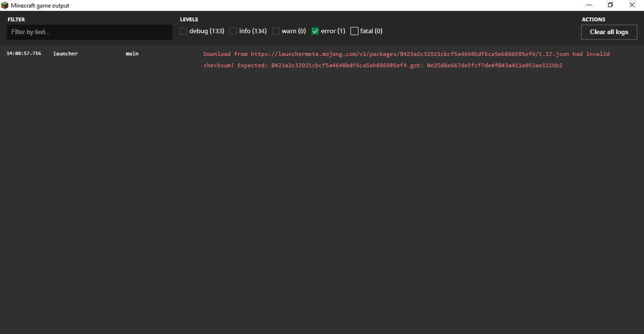The height and width of the screenshot is (334, 644).
Task: Click the ACTIONS heading label
Action: click(x=593, y=19)
